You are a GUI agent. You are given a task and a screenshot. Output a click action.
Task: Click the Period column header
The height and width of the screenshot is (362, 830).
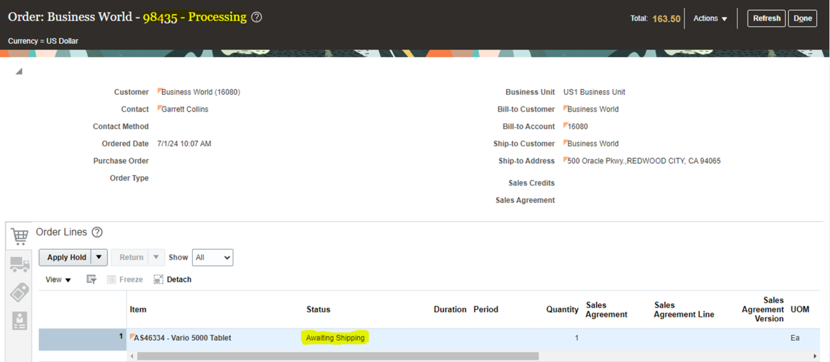click(x=486, y=310)
